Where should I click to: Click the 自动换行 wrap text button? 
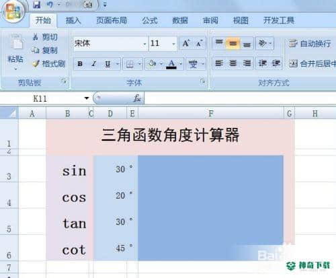pos(310,43)
